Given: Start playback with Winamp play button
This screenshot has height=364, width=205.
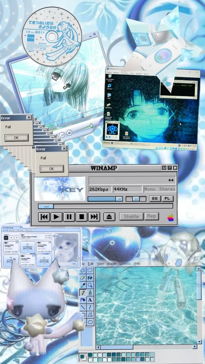Looking at the screenshot, I should 56,217.
